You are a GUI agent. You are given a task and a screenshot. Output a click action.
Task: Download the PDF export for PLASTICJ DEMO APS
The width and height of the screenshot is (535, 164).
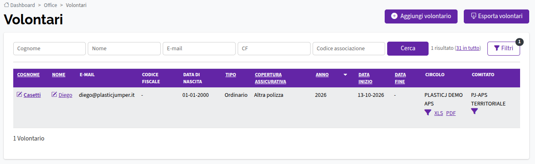click(x=451, y=113)
